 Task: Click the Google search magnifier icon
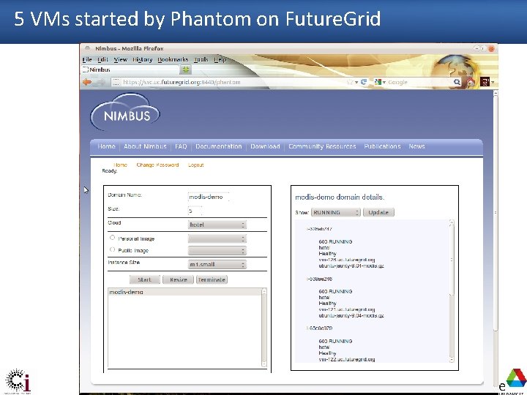[457, 82]
